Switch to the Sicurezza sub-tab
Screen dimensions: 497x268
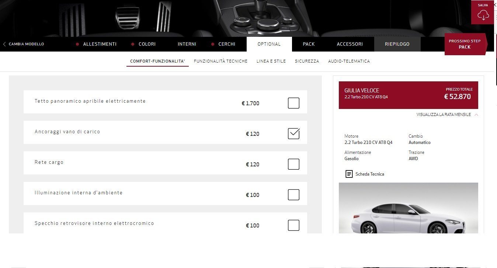[307, 61]
